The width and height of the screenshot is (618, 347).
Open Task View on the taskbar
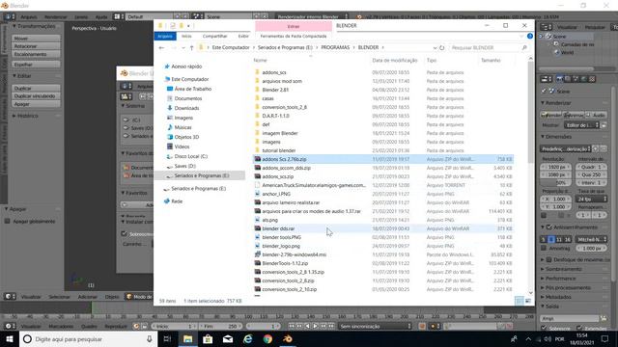(167, 338)
